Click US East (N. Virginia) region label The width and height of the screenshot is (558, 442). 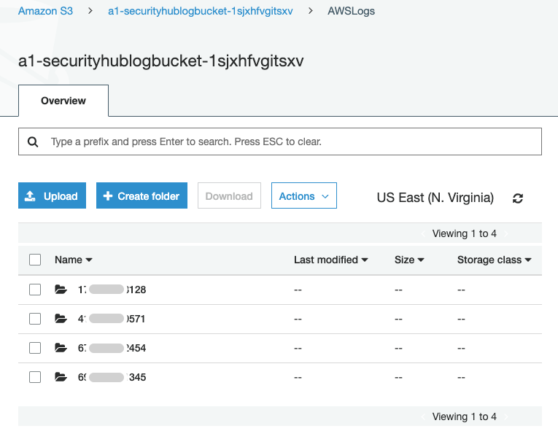(x=435, y=198)
